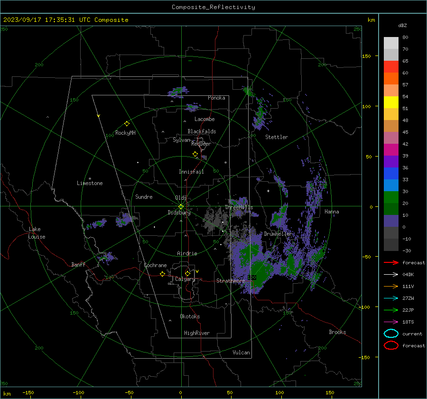The height and width of the screenshot is (399, 427).
Task: Click the red swatch in dBZ scale
Action: 391,67
